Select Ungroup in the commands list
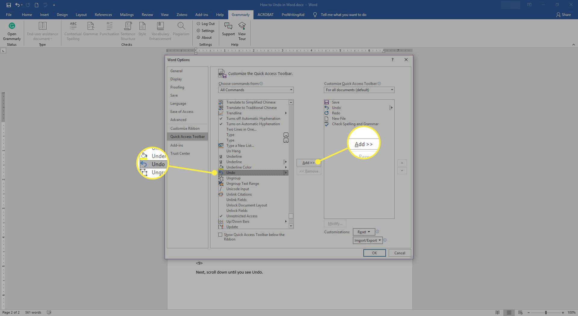578x316 pixels. [253, 178]
